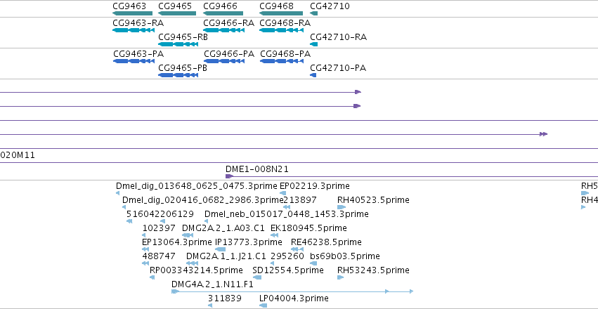
Task: Open protein feature CG9463-PA
Action: tap(134, 61)
